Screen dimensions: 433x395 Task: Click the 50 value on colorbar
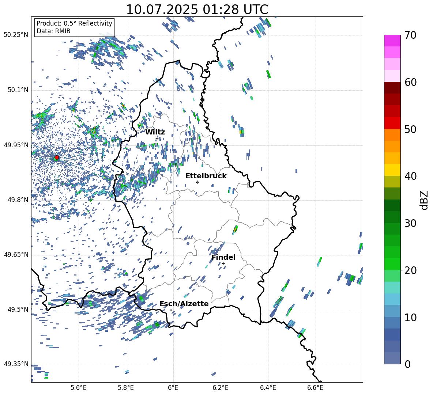coord(410,129)
